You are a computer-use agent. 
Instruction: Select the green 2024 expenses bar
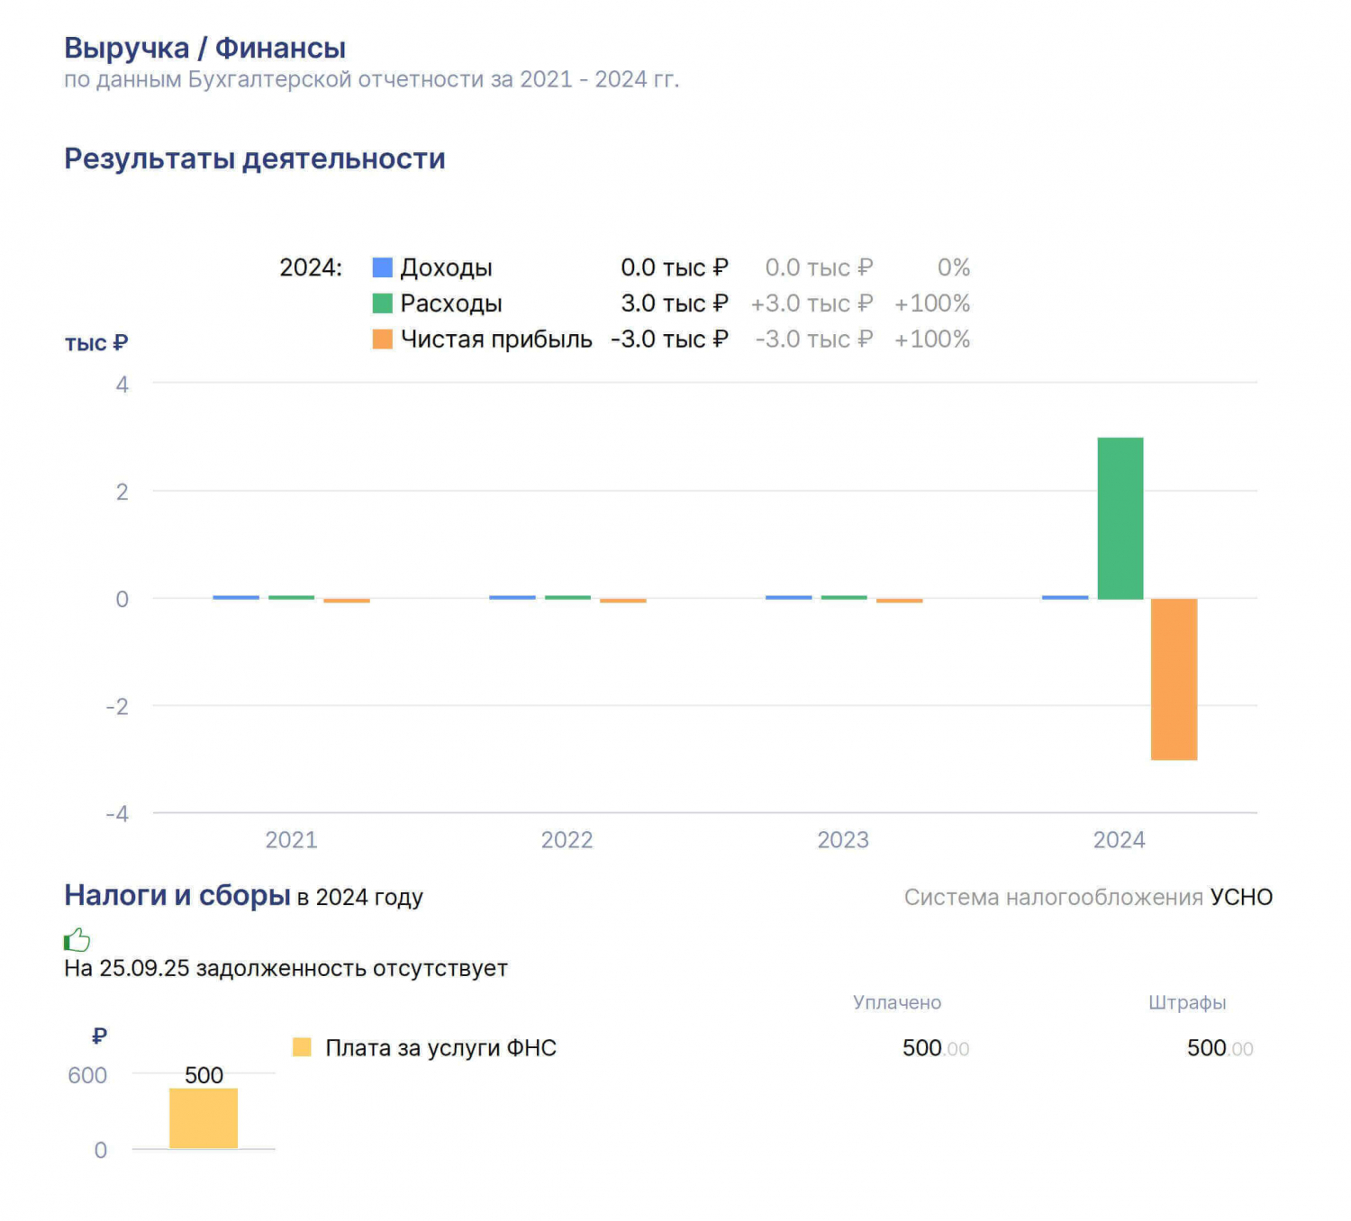1120,518
